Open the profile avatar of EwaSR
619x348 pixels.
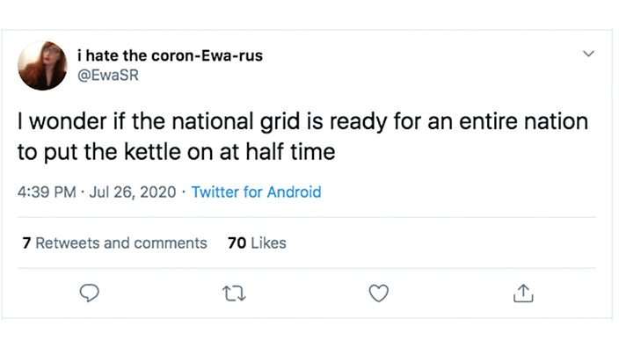click(x=42, y=66)
